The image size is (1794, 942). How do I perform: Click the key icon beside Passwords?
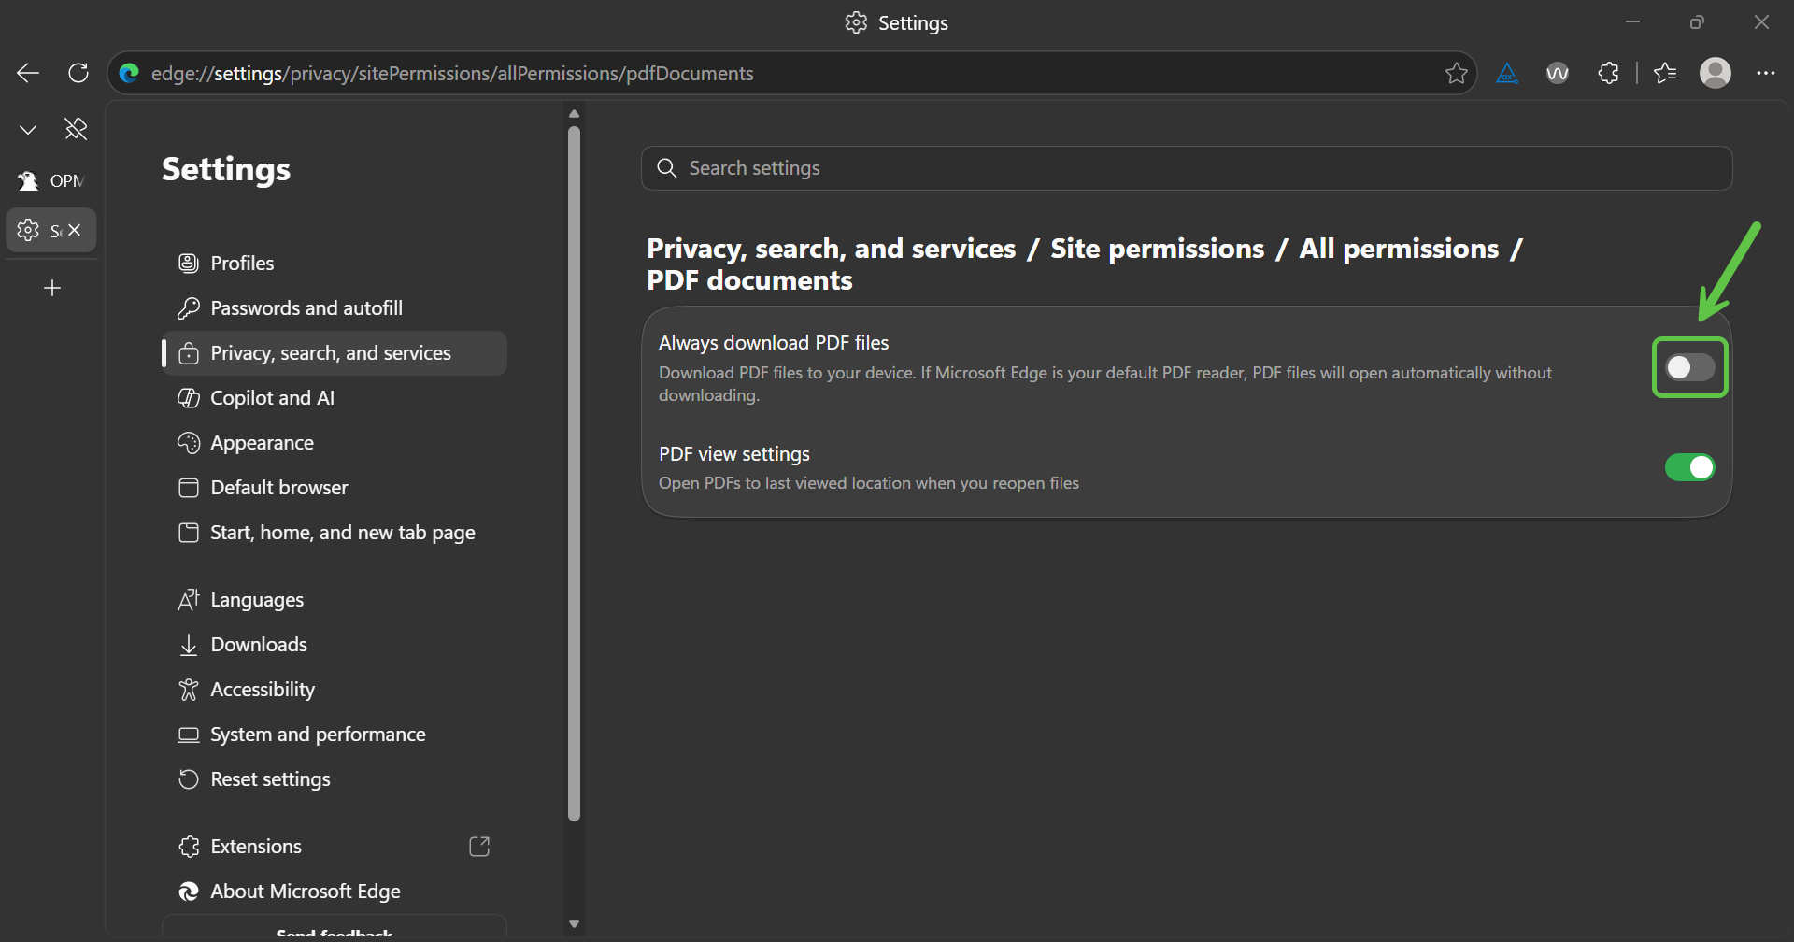[189, 308]
